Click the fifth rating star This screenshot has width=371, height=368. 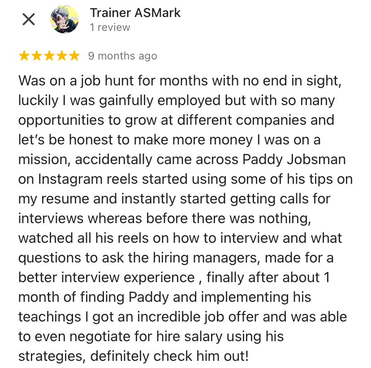74,56
